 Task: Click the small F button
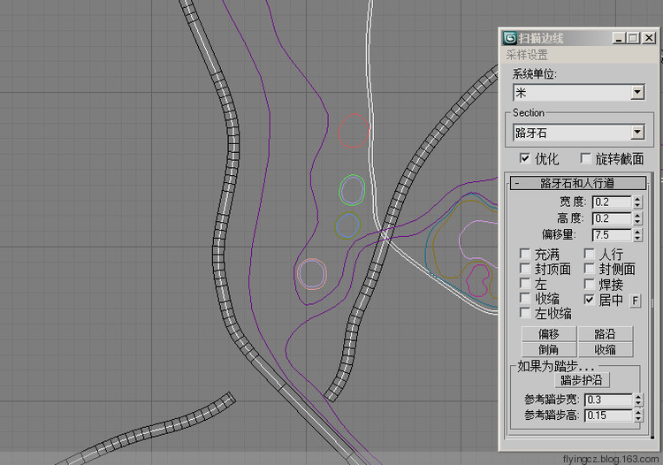[x=635, y=301]
